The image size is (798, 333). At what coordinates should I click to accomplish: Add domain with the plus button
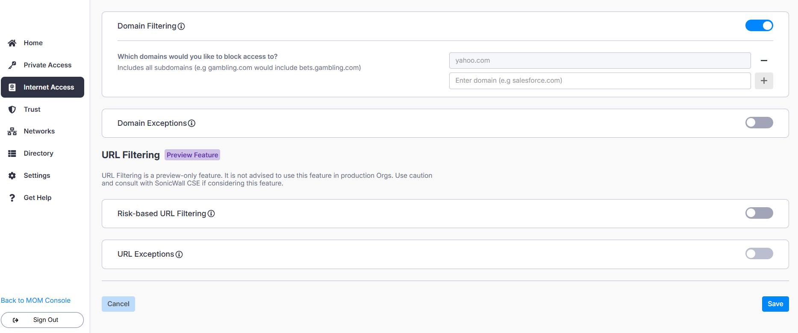[764, 81]
